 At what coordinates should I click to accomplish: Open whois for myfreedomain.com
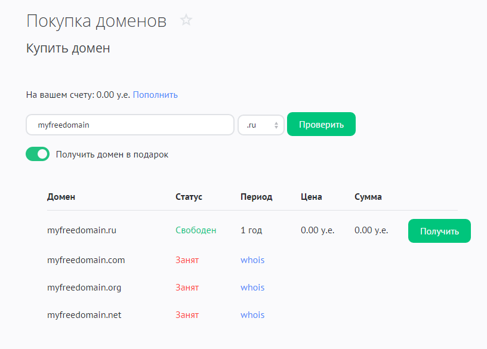252,260
